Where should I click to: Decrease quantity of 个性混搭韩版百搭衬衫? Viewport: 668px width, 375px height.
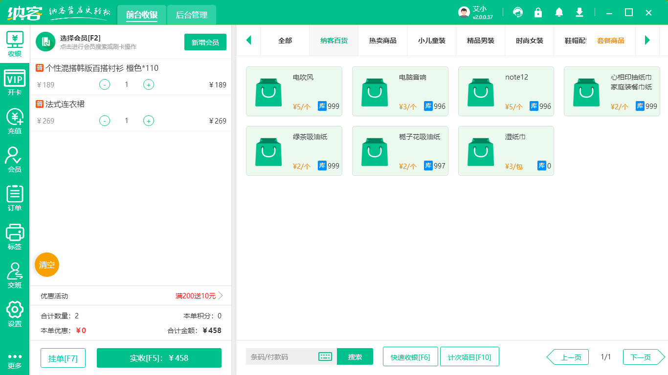click(105, 84)
